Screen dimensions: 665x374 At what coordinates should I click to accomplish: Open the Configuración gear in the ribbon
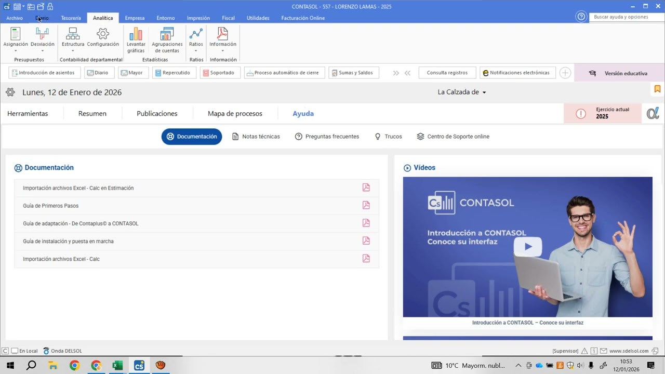pyautogui.click(x=103, y=34)
